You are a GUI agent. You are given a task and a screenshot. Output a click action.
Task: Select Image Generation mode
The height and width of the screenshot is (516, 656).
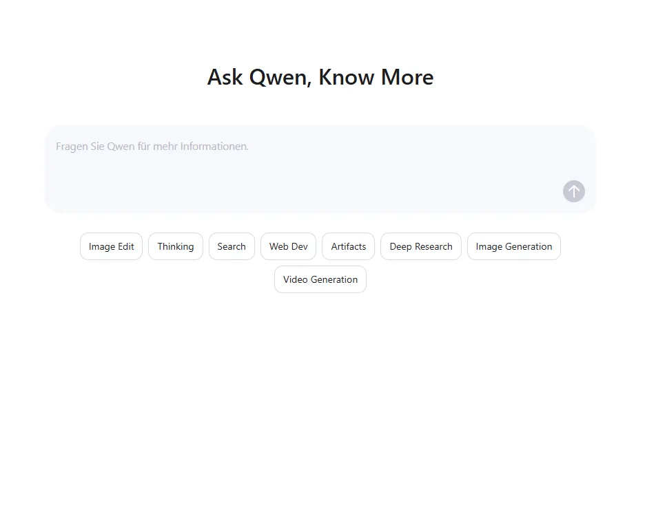tap(514, 246)
